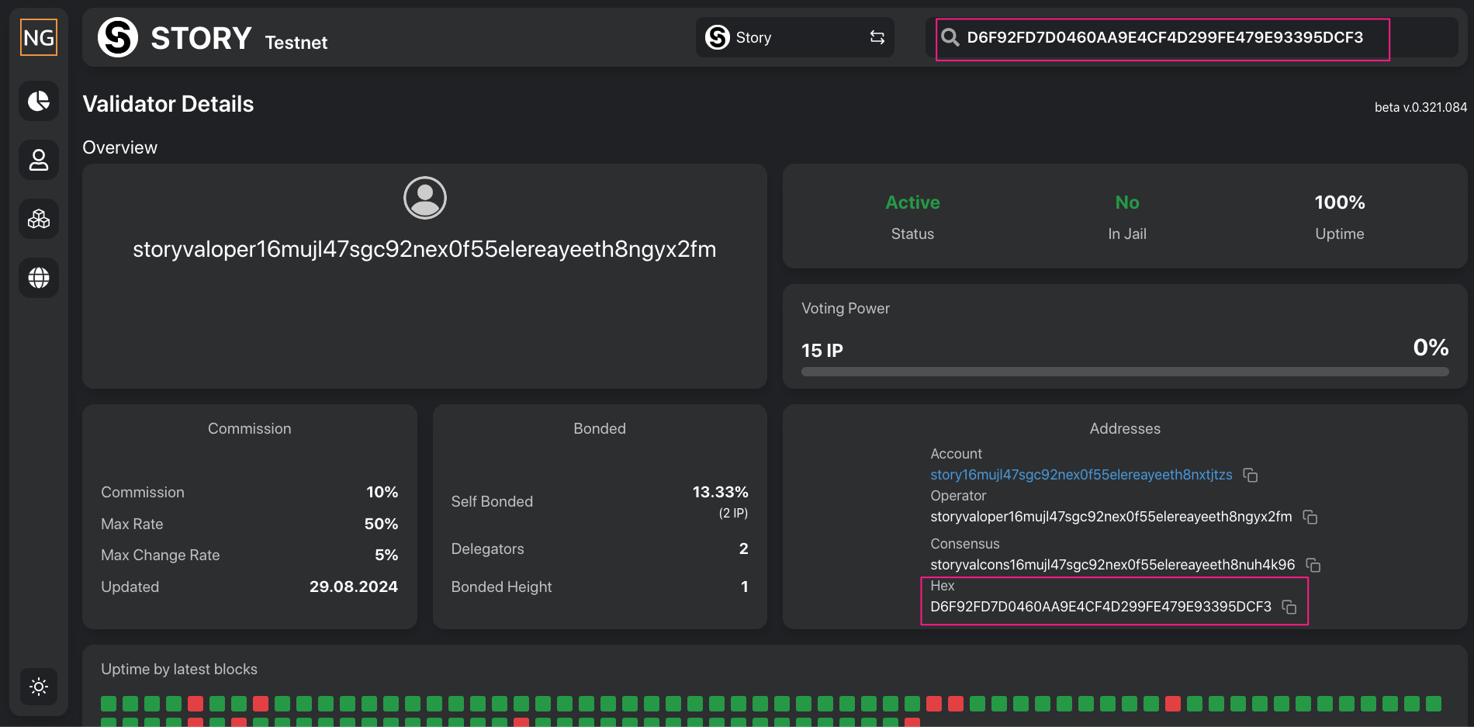Copy the Operator address
The height and width of the screenshot is (727, 1474).
pos(1310,517)
